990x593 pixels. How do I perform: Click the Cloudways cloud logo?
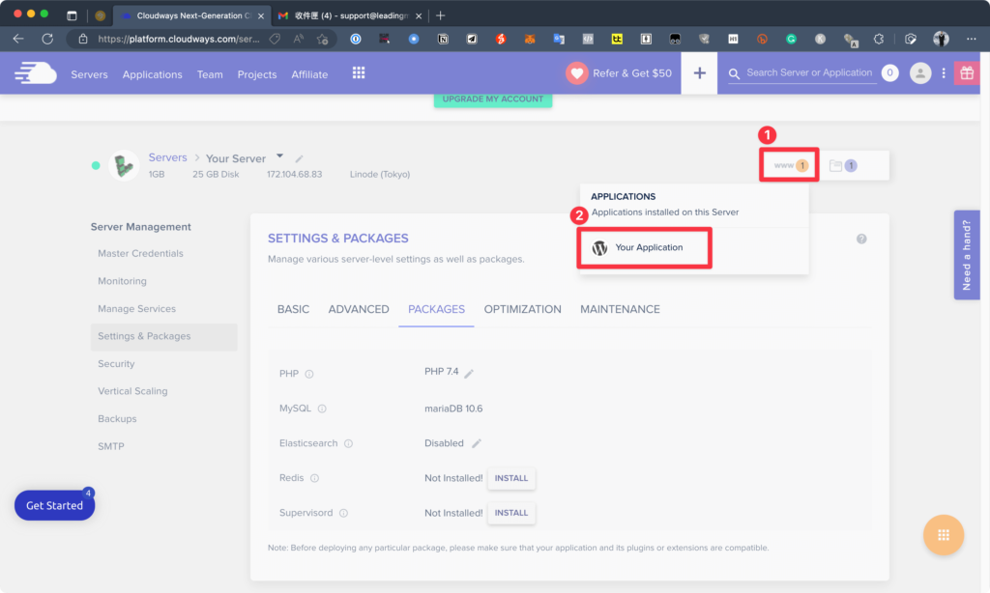point(36,73)
